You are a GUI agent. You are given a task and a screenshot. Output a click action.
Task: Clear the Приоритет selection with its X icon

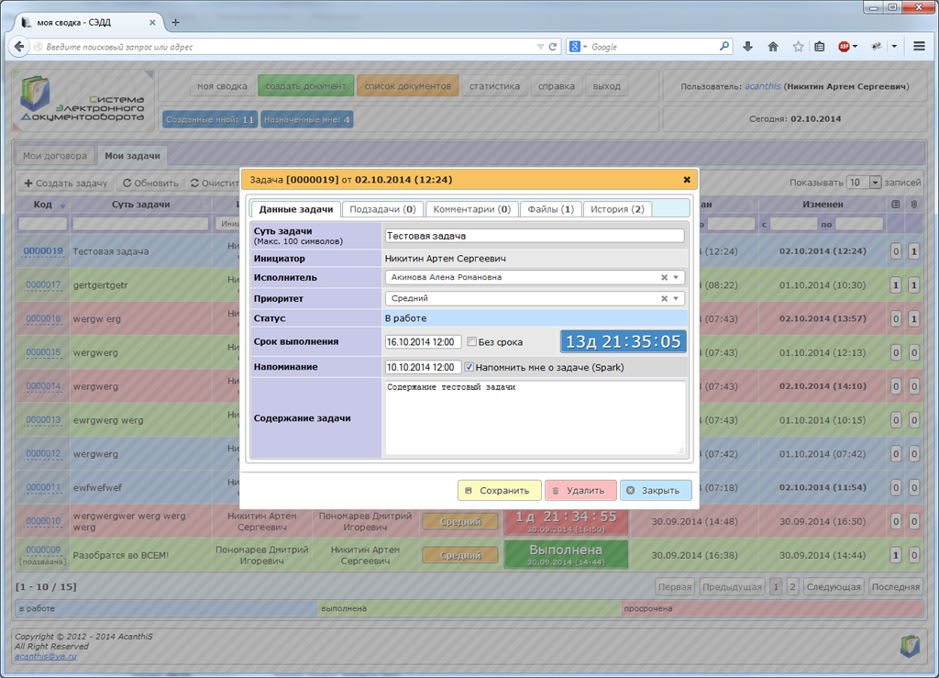coord(664,298)
